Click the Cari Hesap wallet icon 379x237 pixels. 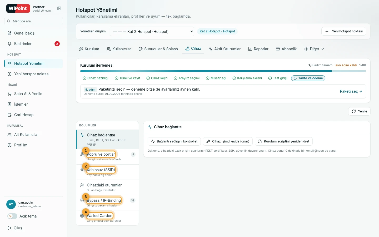click(9, 115)
